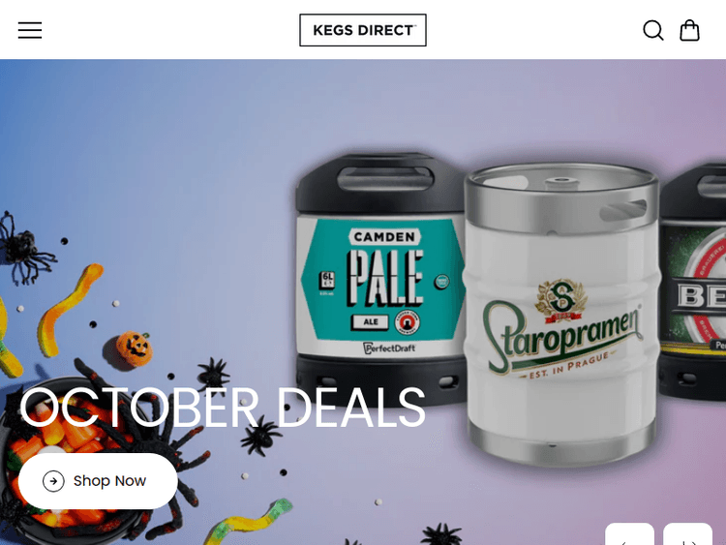
Task: Click the PerfectDraft logo on Camden keg
Action: tap(389, 348)
